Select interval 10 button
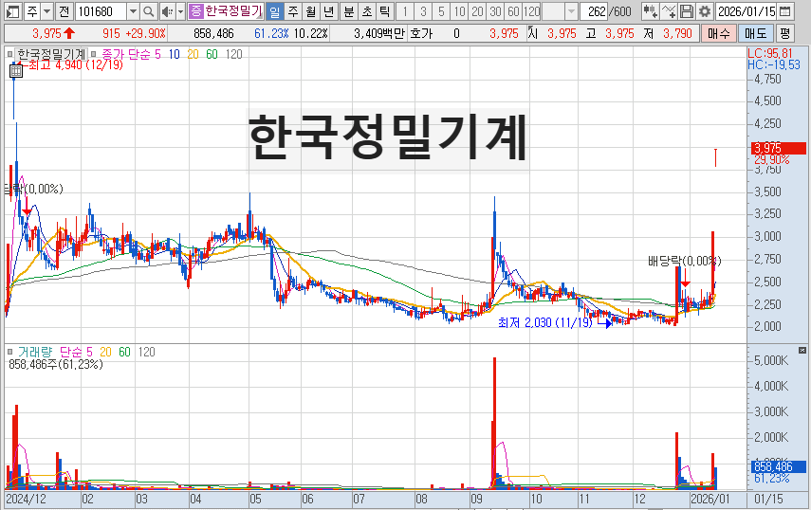 pos(459,10)
